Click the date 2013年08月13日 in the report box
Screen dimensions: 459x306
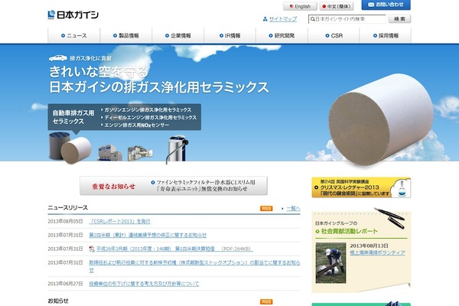(x=369, y=246)
